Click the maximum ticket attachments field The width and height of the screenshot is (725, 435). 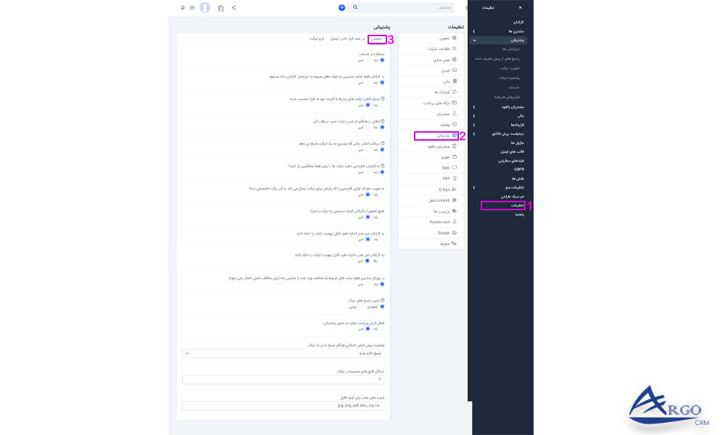tap(284, 379)
